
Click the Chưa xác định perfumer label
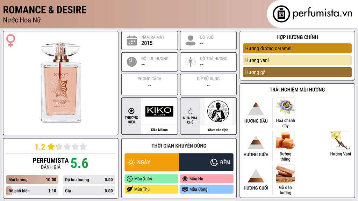(x=218, y=130)
